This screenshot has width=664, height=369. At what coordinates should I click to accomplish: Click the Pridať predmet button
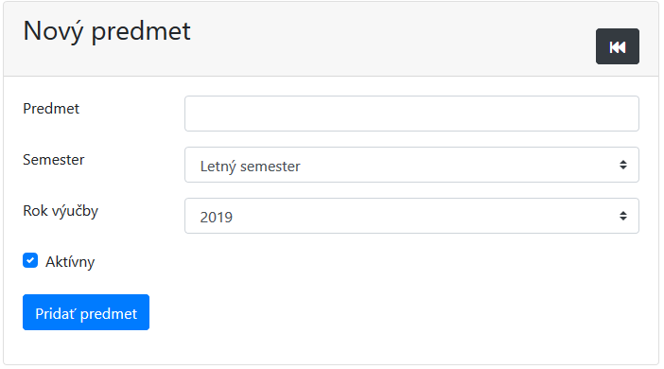click(x=86, y=312)
